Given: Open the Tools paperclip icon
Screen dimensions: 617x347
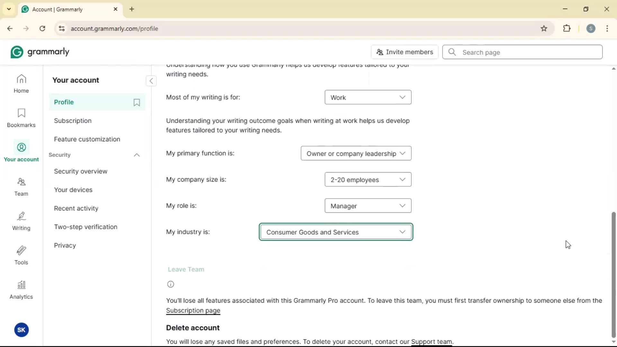Looking at the screenshot, I should click(21, 255).
